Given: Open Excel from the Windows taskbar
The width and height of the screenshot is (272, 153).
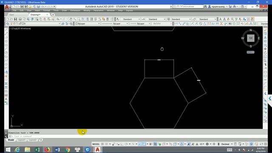Looking at the screenshot, I should tap(37, 150).
